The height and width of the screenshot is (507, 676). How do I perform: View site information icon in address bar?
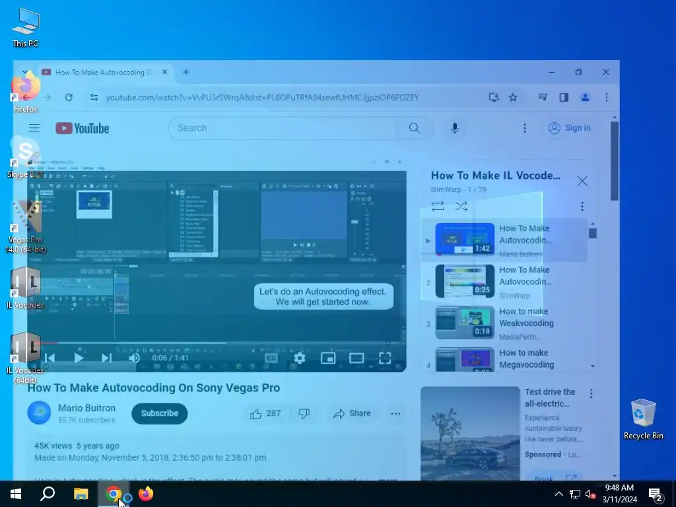pyautogui.click(x=94, y=98)
